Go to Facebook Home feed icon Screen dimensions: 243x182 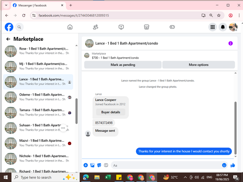pos(70,27)
